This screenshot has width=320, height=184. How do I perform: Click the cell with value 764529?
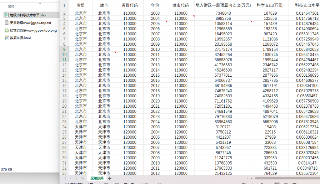(x=270, y=173)
